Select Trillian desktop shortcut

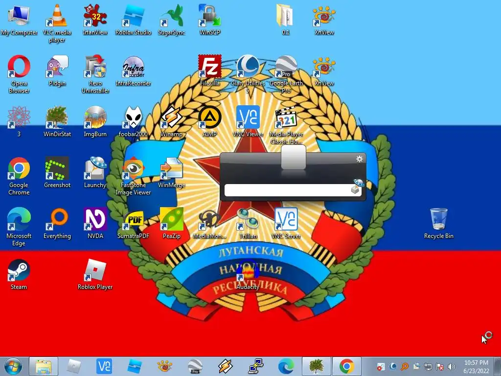click(x=248, y=223)
